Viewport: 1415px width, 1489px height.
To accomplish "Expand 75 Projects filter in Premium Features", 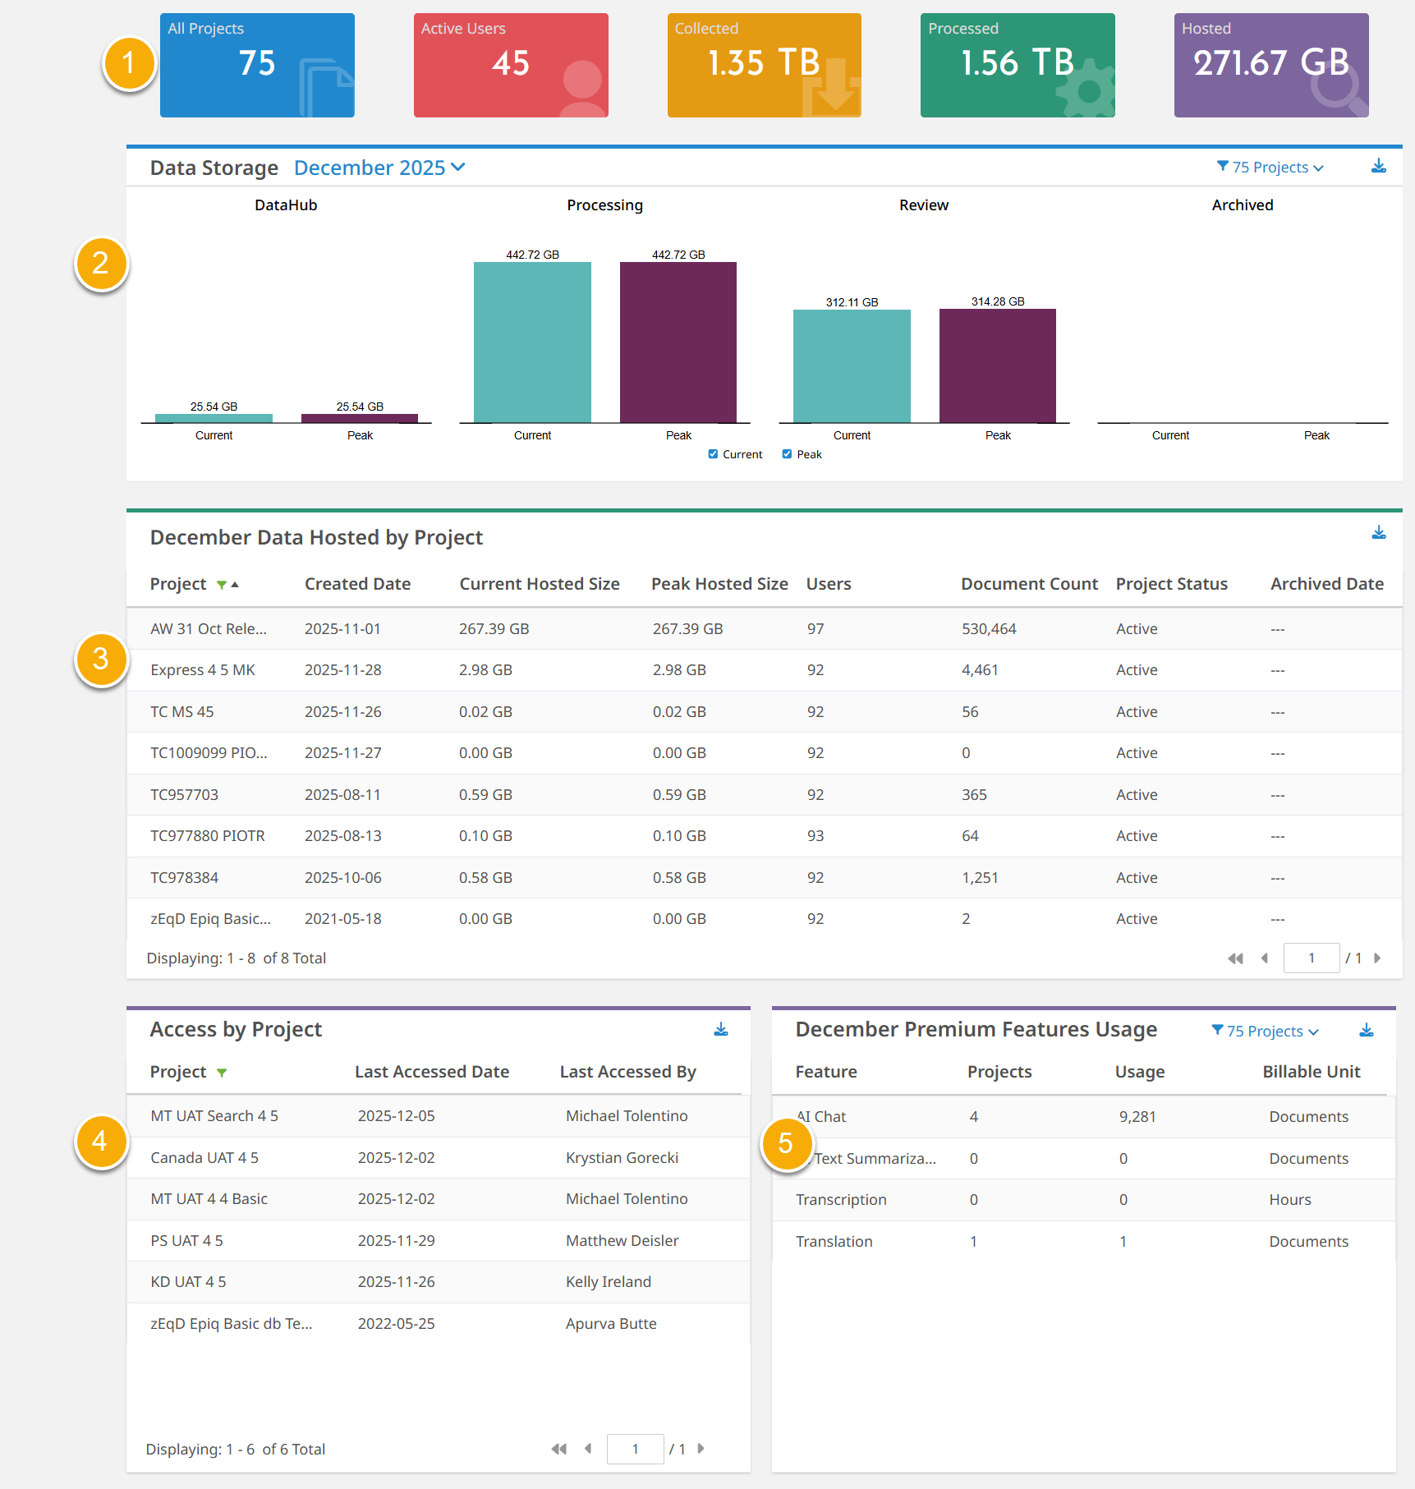I will pyautogui.click(x=1265, y=1032).
